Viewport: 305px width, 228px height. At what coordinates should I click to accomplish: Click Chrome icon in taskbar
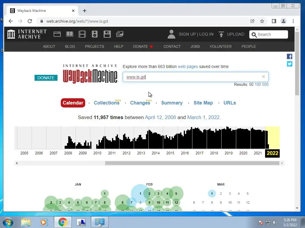click(x=63, y=222)
